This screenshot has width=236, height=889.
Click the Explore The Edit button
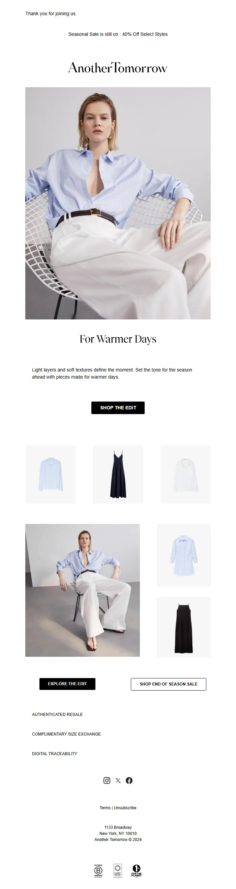point(67,684)
